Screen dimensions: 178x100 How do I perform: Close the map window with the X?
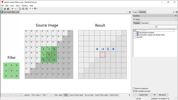(x=130, y=12)
